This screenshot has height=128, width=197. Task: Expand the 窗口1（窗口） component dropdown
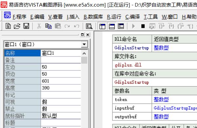(84, 44)
